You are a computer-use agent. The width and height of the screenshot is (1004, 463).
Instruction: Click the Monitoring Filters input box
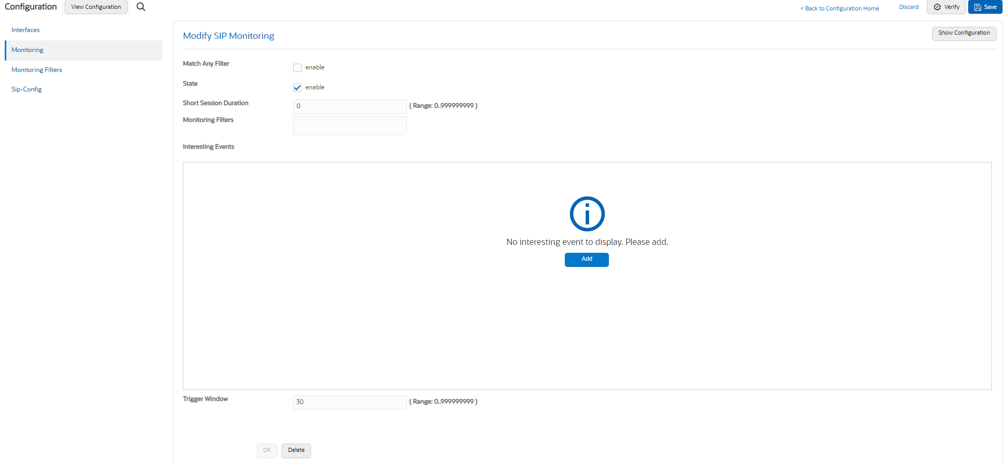click(350, 126)
